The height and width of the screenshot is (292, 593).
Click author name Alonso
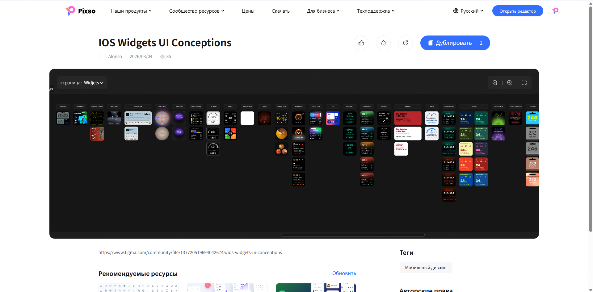pos(115,56)
